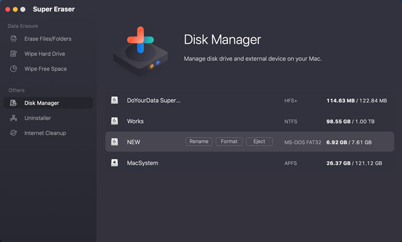Image resolution: width=402 pixels, height=242 pixels.
Task: Close the Super Eraser window
Action: point(8,10)
